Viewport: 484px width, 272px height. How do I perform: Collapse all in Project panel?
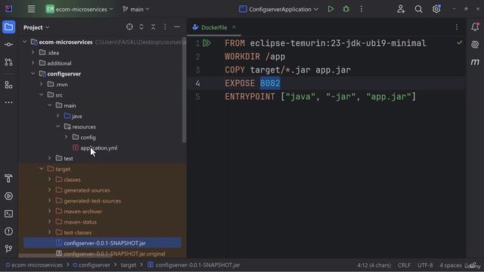153,27
